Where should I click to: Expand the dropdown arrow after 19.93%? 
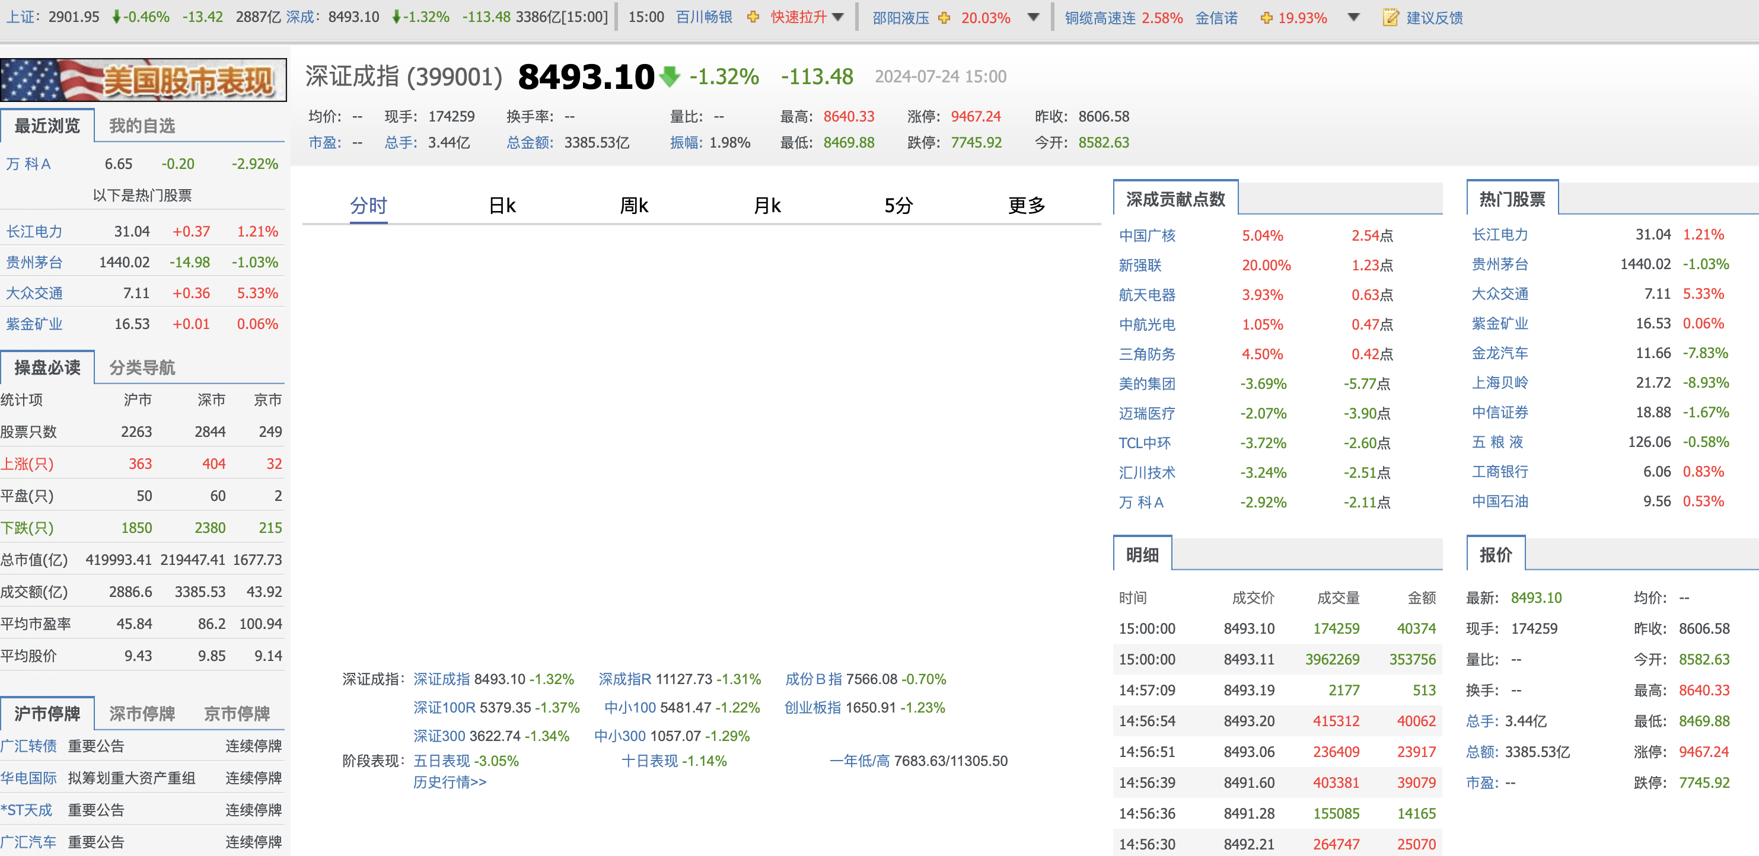pyautogui.click(x=1353, y=18)
